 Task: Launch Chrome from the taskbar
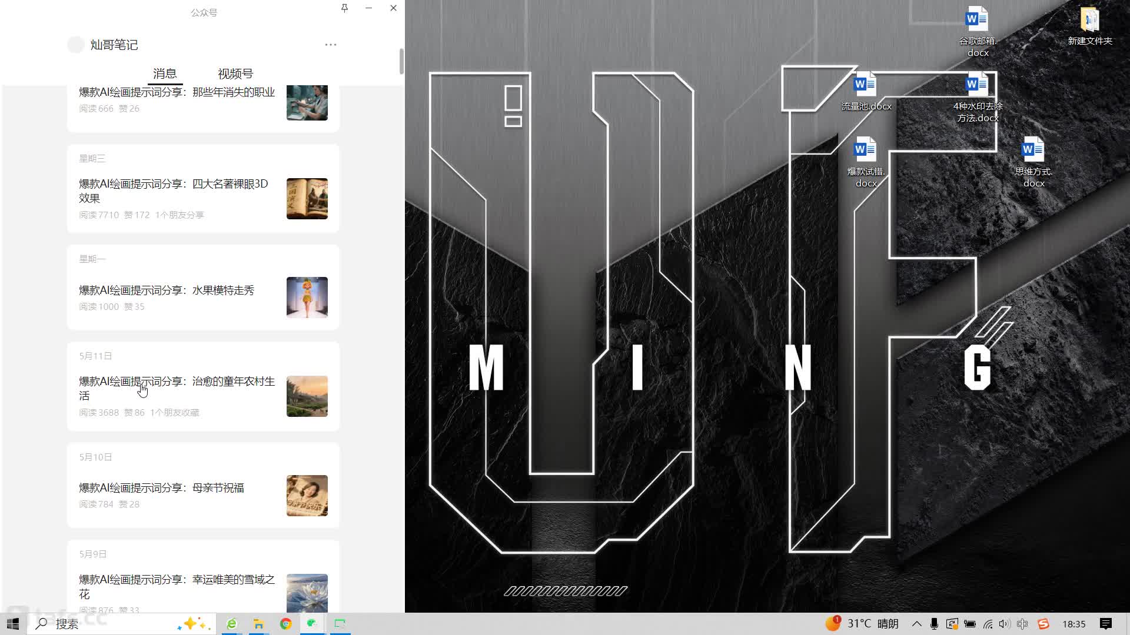point(286,624)
